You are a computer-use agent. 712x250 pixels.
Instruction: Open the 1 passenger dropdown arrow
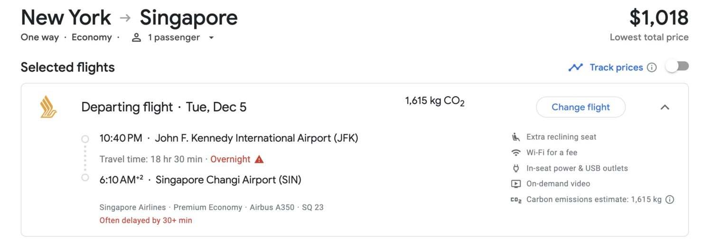[x=211, y=38]
